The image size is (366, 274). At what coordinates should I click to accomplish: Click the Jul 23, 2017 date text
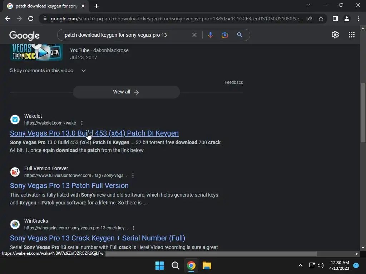83,57
